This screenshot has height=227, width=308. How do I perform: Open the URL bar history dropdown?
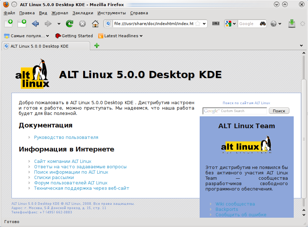pos(204,24)
